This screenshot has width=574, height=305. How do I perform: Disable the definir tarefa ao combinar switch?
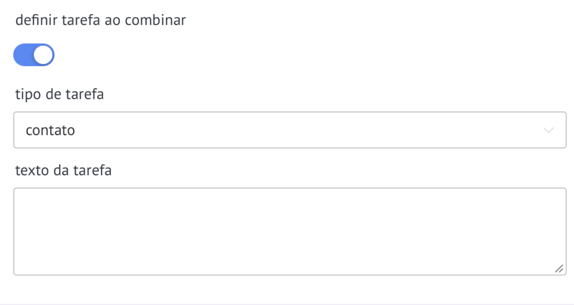[34, 55]
